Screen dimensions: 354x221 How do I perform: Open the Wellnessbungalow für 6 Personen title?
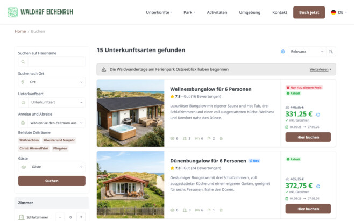[211, 89]
